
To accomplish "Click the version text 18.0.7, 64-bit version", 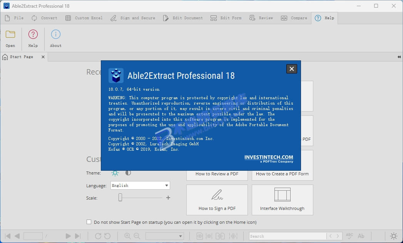I will tap(134, 89).
